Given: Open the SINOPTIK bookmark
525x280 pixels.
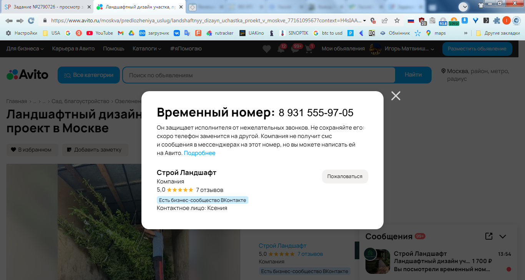Looking at the screenshot, I should pos(294,33).
